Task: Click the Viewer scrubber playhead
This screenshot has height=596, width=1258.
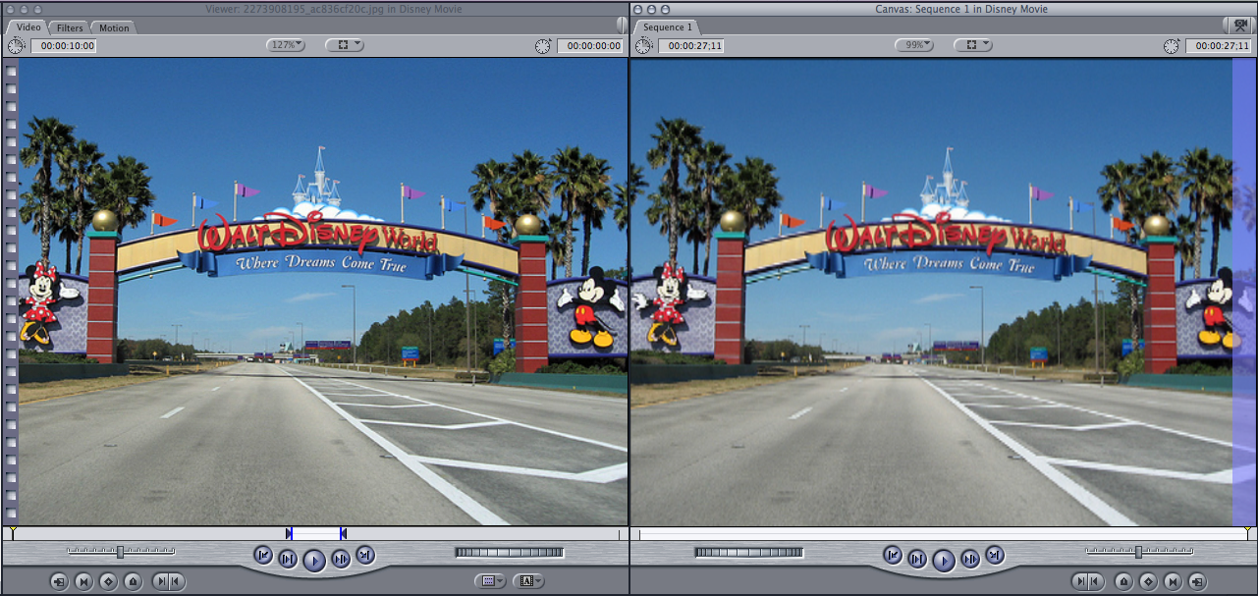Action: (12, 533)
